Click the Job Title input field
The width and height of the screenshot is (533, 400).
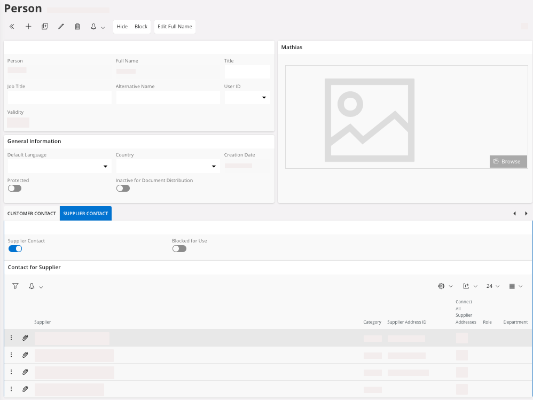point(59,97)
